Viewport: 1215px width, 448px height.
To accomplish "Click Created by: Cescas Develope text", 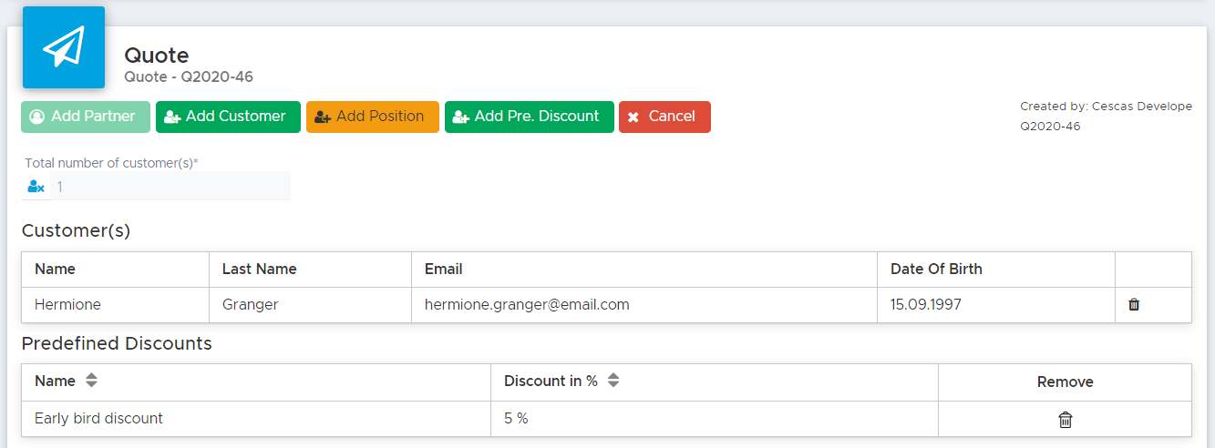I will [1106, 107].
